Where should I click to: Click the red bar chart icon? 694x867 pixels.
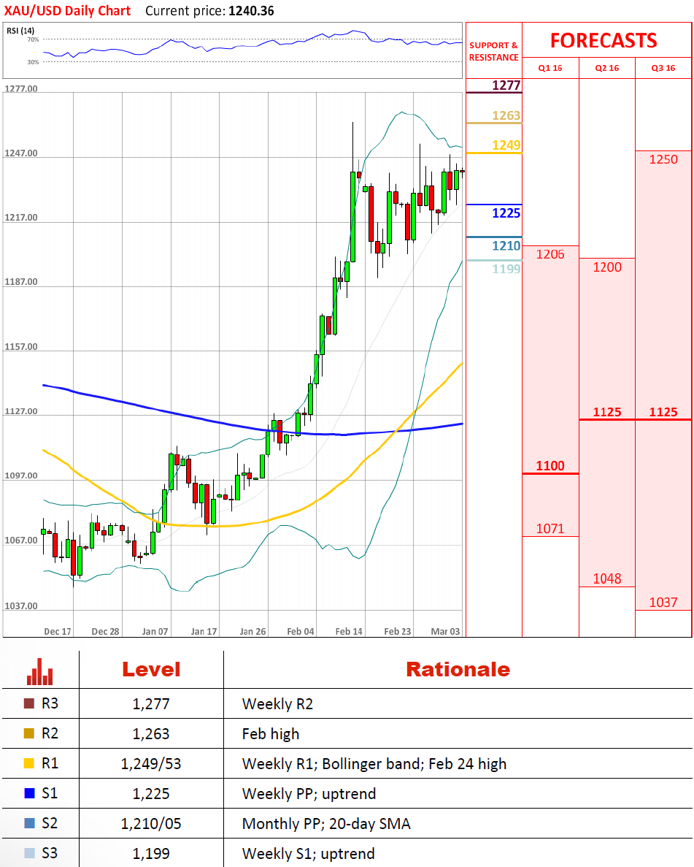[x=40, y=671]
